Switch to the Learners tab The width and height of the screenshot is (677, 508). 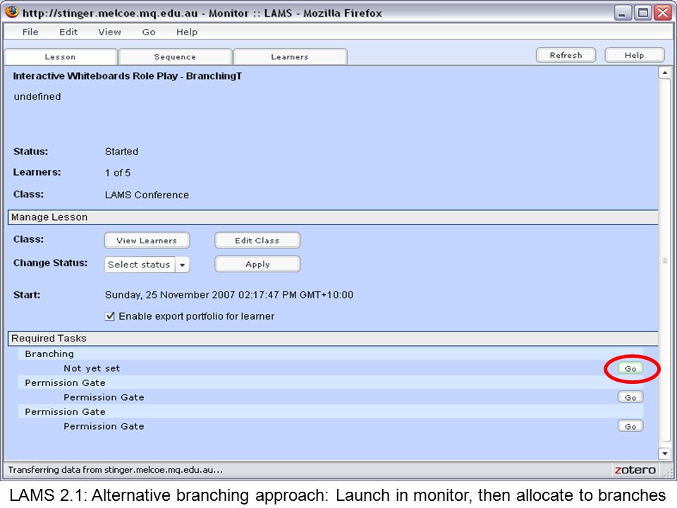click(290, 57)
